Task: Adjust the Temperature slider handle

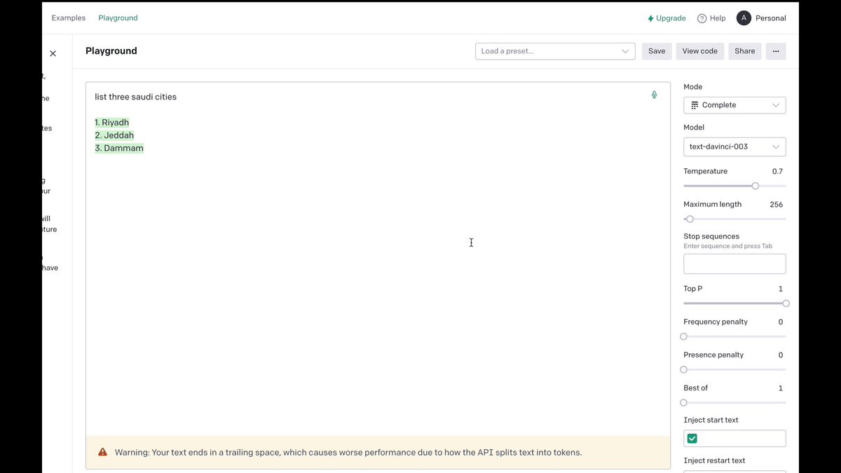Action: point(755,186)
